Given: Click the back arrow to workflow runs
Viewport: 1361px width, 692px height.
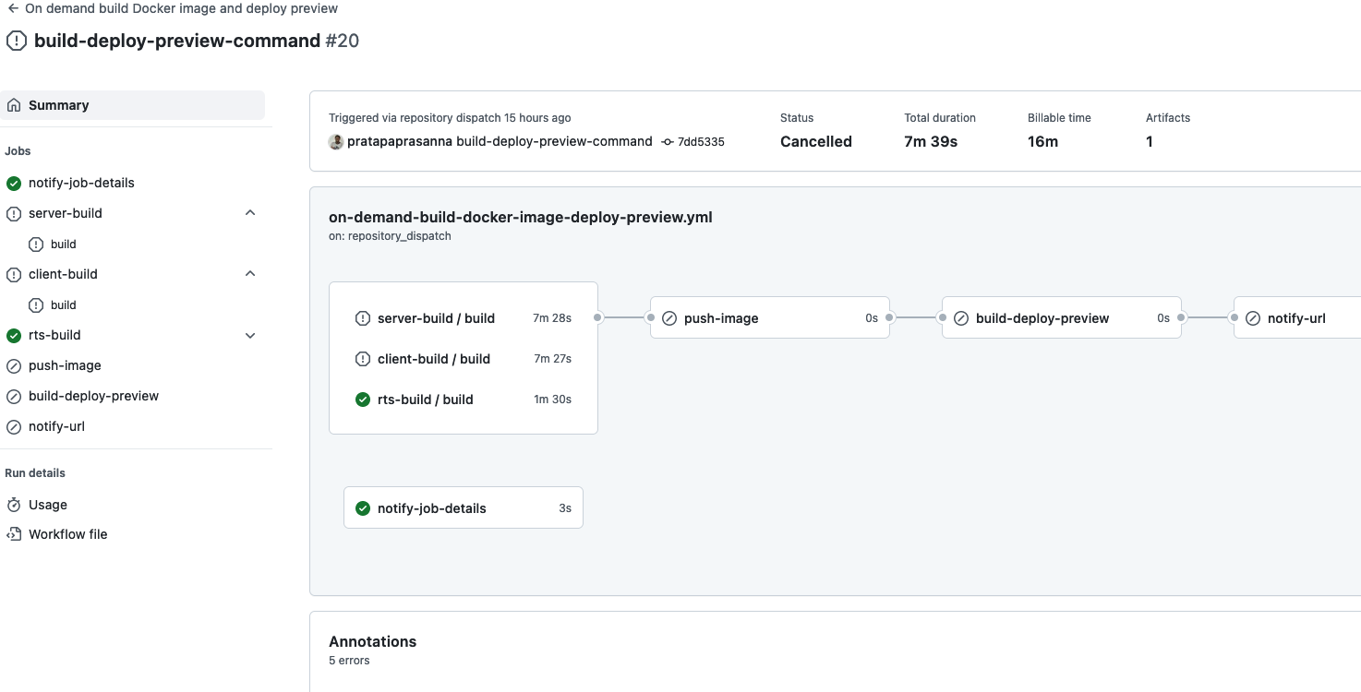Looking at the screenshot, I should click(13, 8).
